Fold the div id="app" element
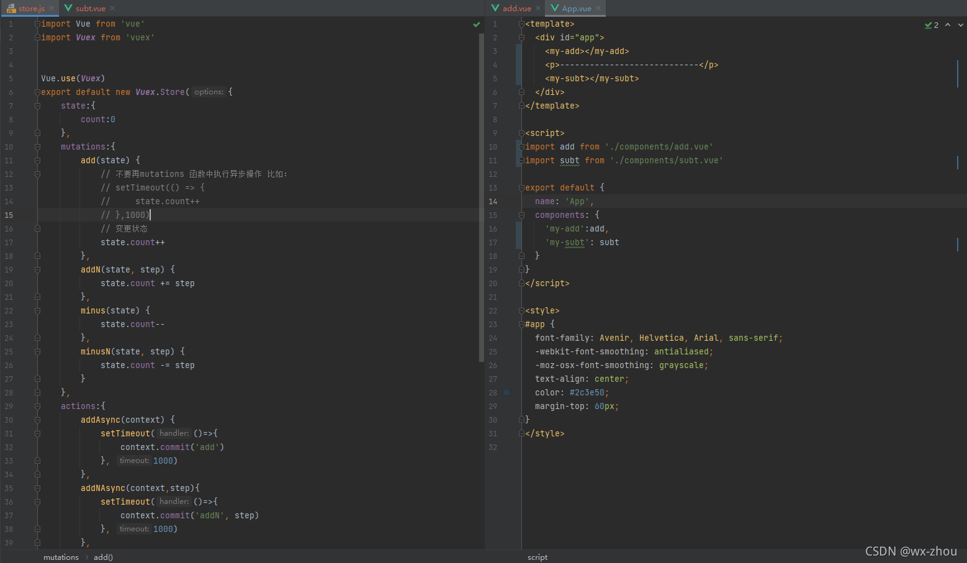This screenshot has width=967, height=563. [x=521, y=37]
